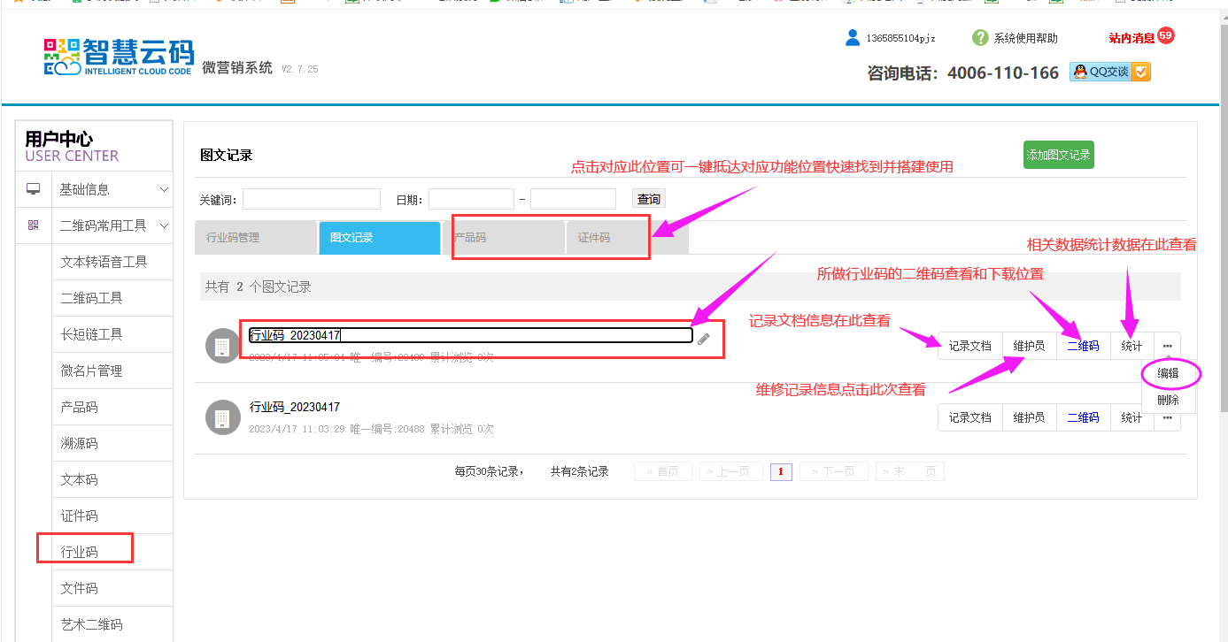Open 站内消息 notification badge
This screenshot has height=642, width=1228.
1165,36
